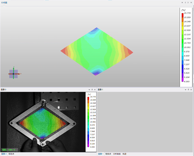This screenshot has height=156, width=194.
Task: Open the 图像 0 panel options dropdown arrow
Action: [89, 90]
